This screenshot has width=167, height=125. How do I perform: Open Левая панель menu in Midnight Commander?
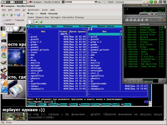pos(37,26)
